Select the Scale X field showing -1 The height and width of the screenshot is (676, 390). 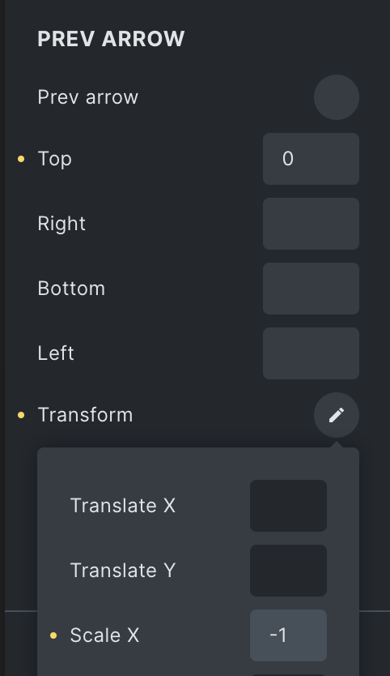(288, 635)
